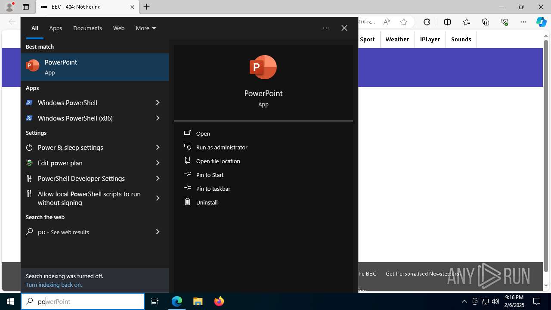Screen dimensions: 551x310
Task: Open Edge Collections icon
Action: 486,22
